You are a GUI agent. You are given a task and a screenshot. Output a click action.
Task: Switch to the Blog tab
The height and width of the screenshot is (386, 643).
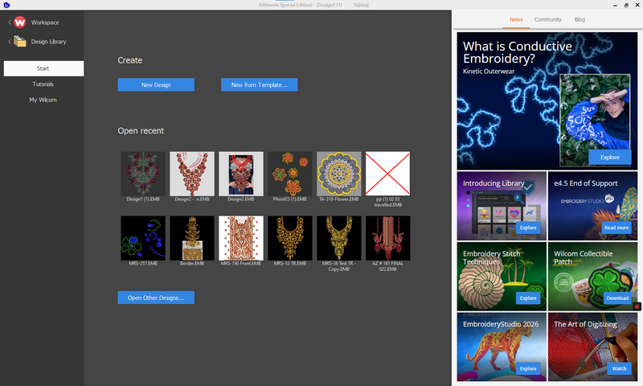point(580,19)
